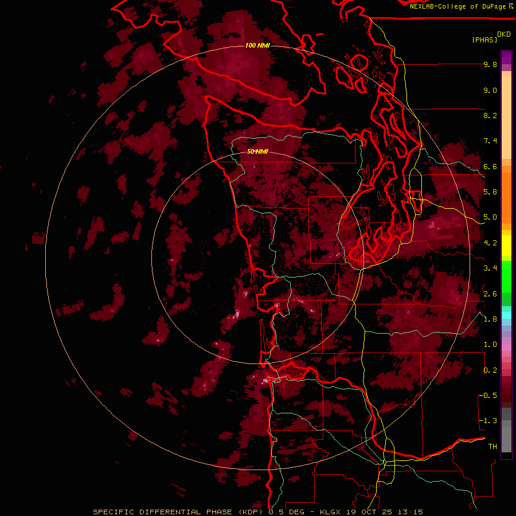Click the 4.2 value on color scale

(x=490, y=243)
